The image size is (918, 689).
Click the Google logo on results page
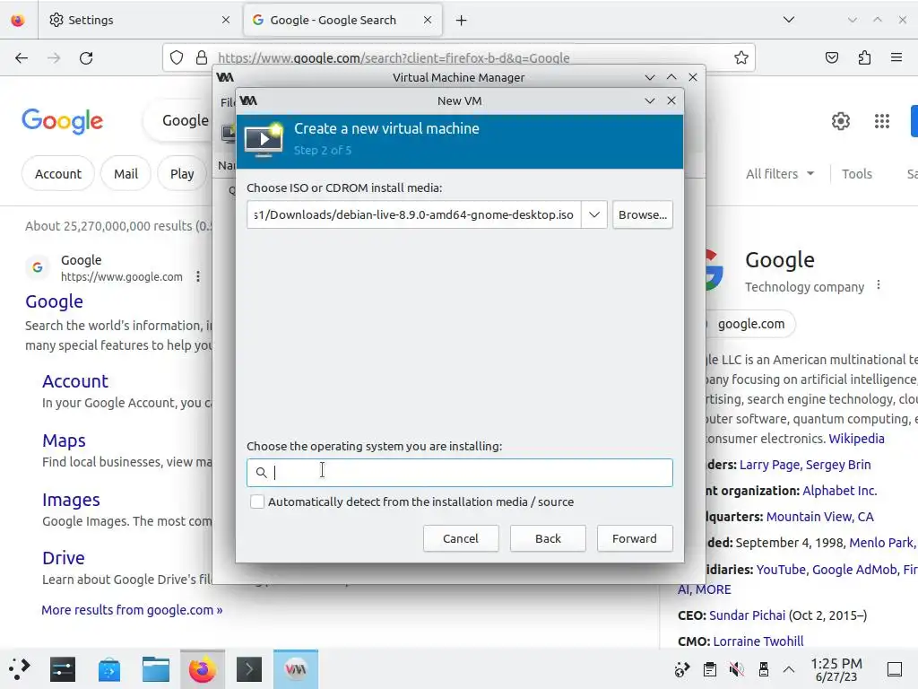62,121
